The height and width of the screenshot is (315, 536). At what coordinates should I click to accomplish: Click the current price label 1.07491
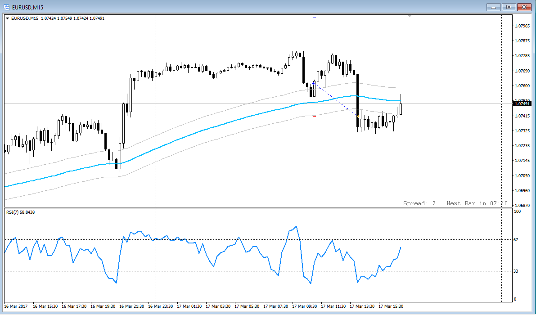[522, 103]
